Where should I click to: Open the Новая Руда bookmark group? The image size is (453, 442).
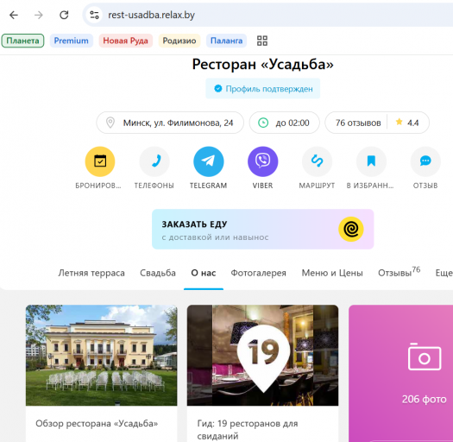[x=126, y=41]
